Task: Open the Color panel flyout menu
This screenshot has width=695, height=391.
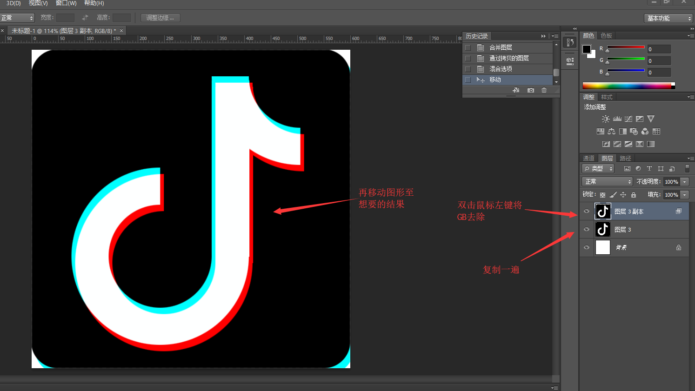Action: click(690, 35)
